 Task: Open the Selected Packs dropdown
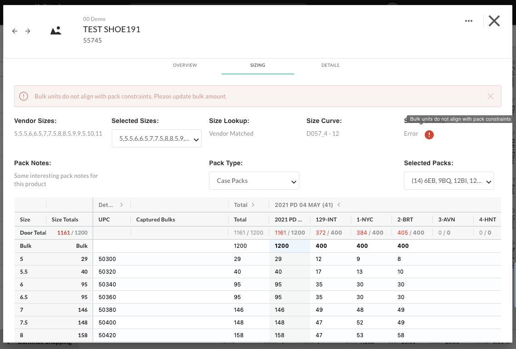(449, 181)
